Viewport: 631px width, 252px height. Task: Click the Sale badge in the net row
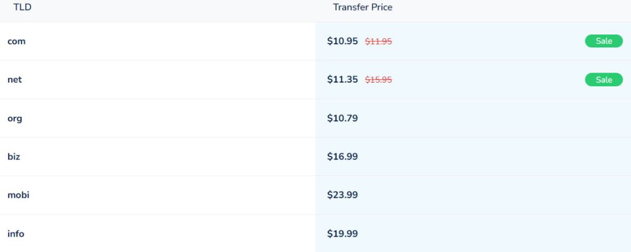coord(603,79)
